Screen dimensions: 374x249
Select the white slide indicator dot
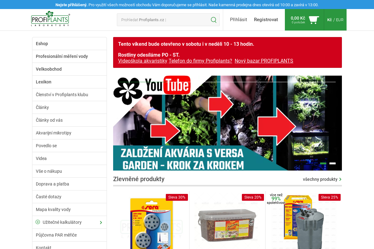click(x=333, y=163)
